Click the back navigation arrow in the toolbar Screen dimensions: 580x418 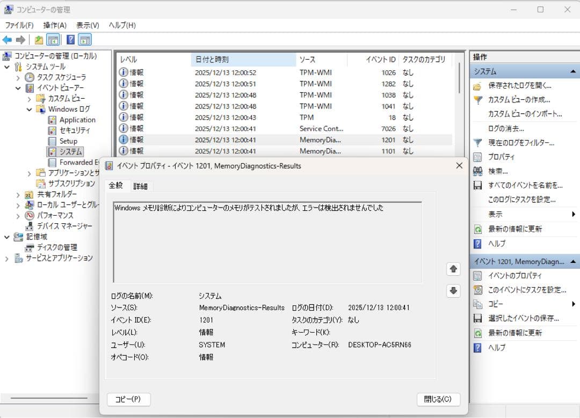tap(8, 39)
